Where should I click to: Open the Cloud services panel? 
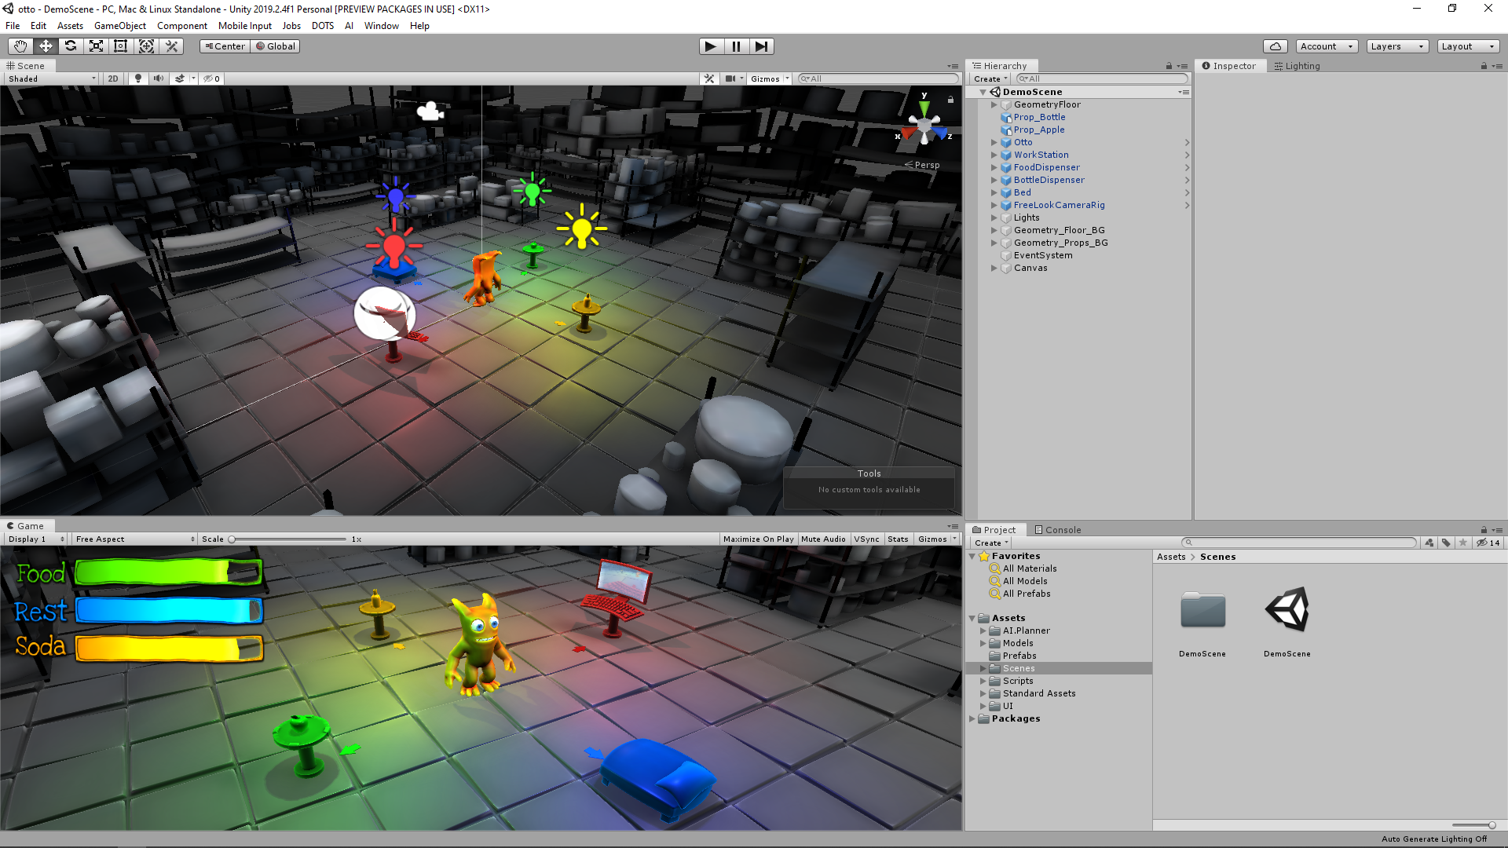pos(1276,46)
